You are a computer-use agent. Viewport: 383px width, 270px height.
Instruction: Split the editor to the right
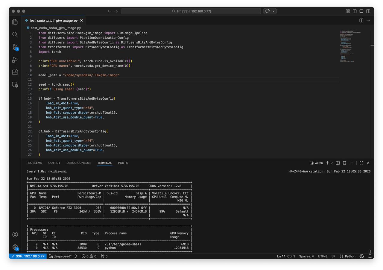pyautogui.click(x=361, y=21)
